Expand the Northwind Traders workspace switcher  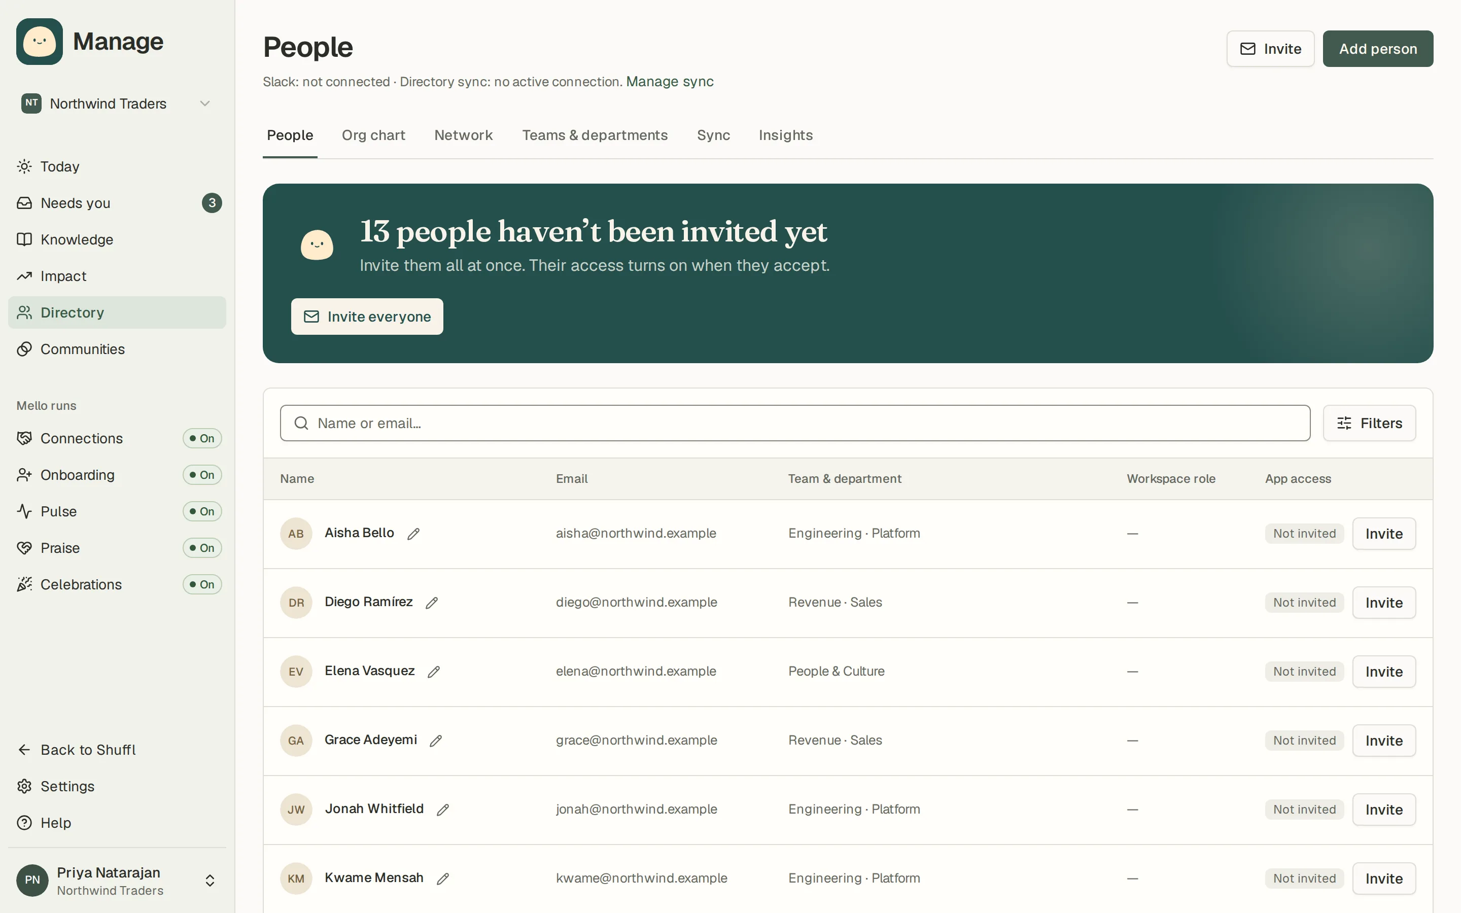(117, 103)
